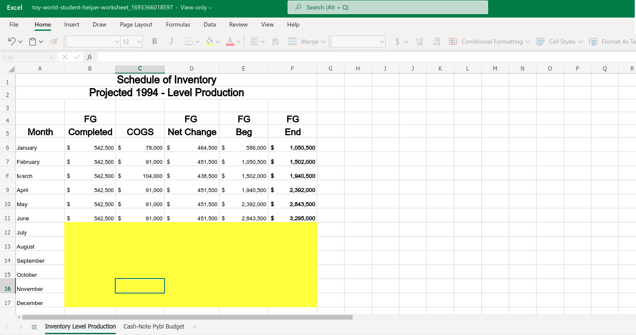
Task: Click the Search box
Action: 388,7
